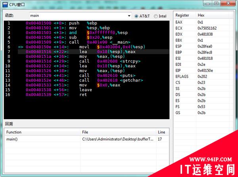Open the function dropdown showing main

129,16
